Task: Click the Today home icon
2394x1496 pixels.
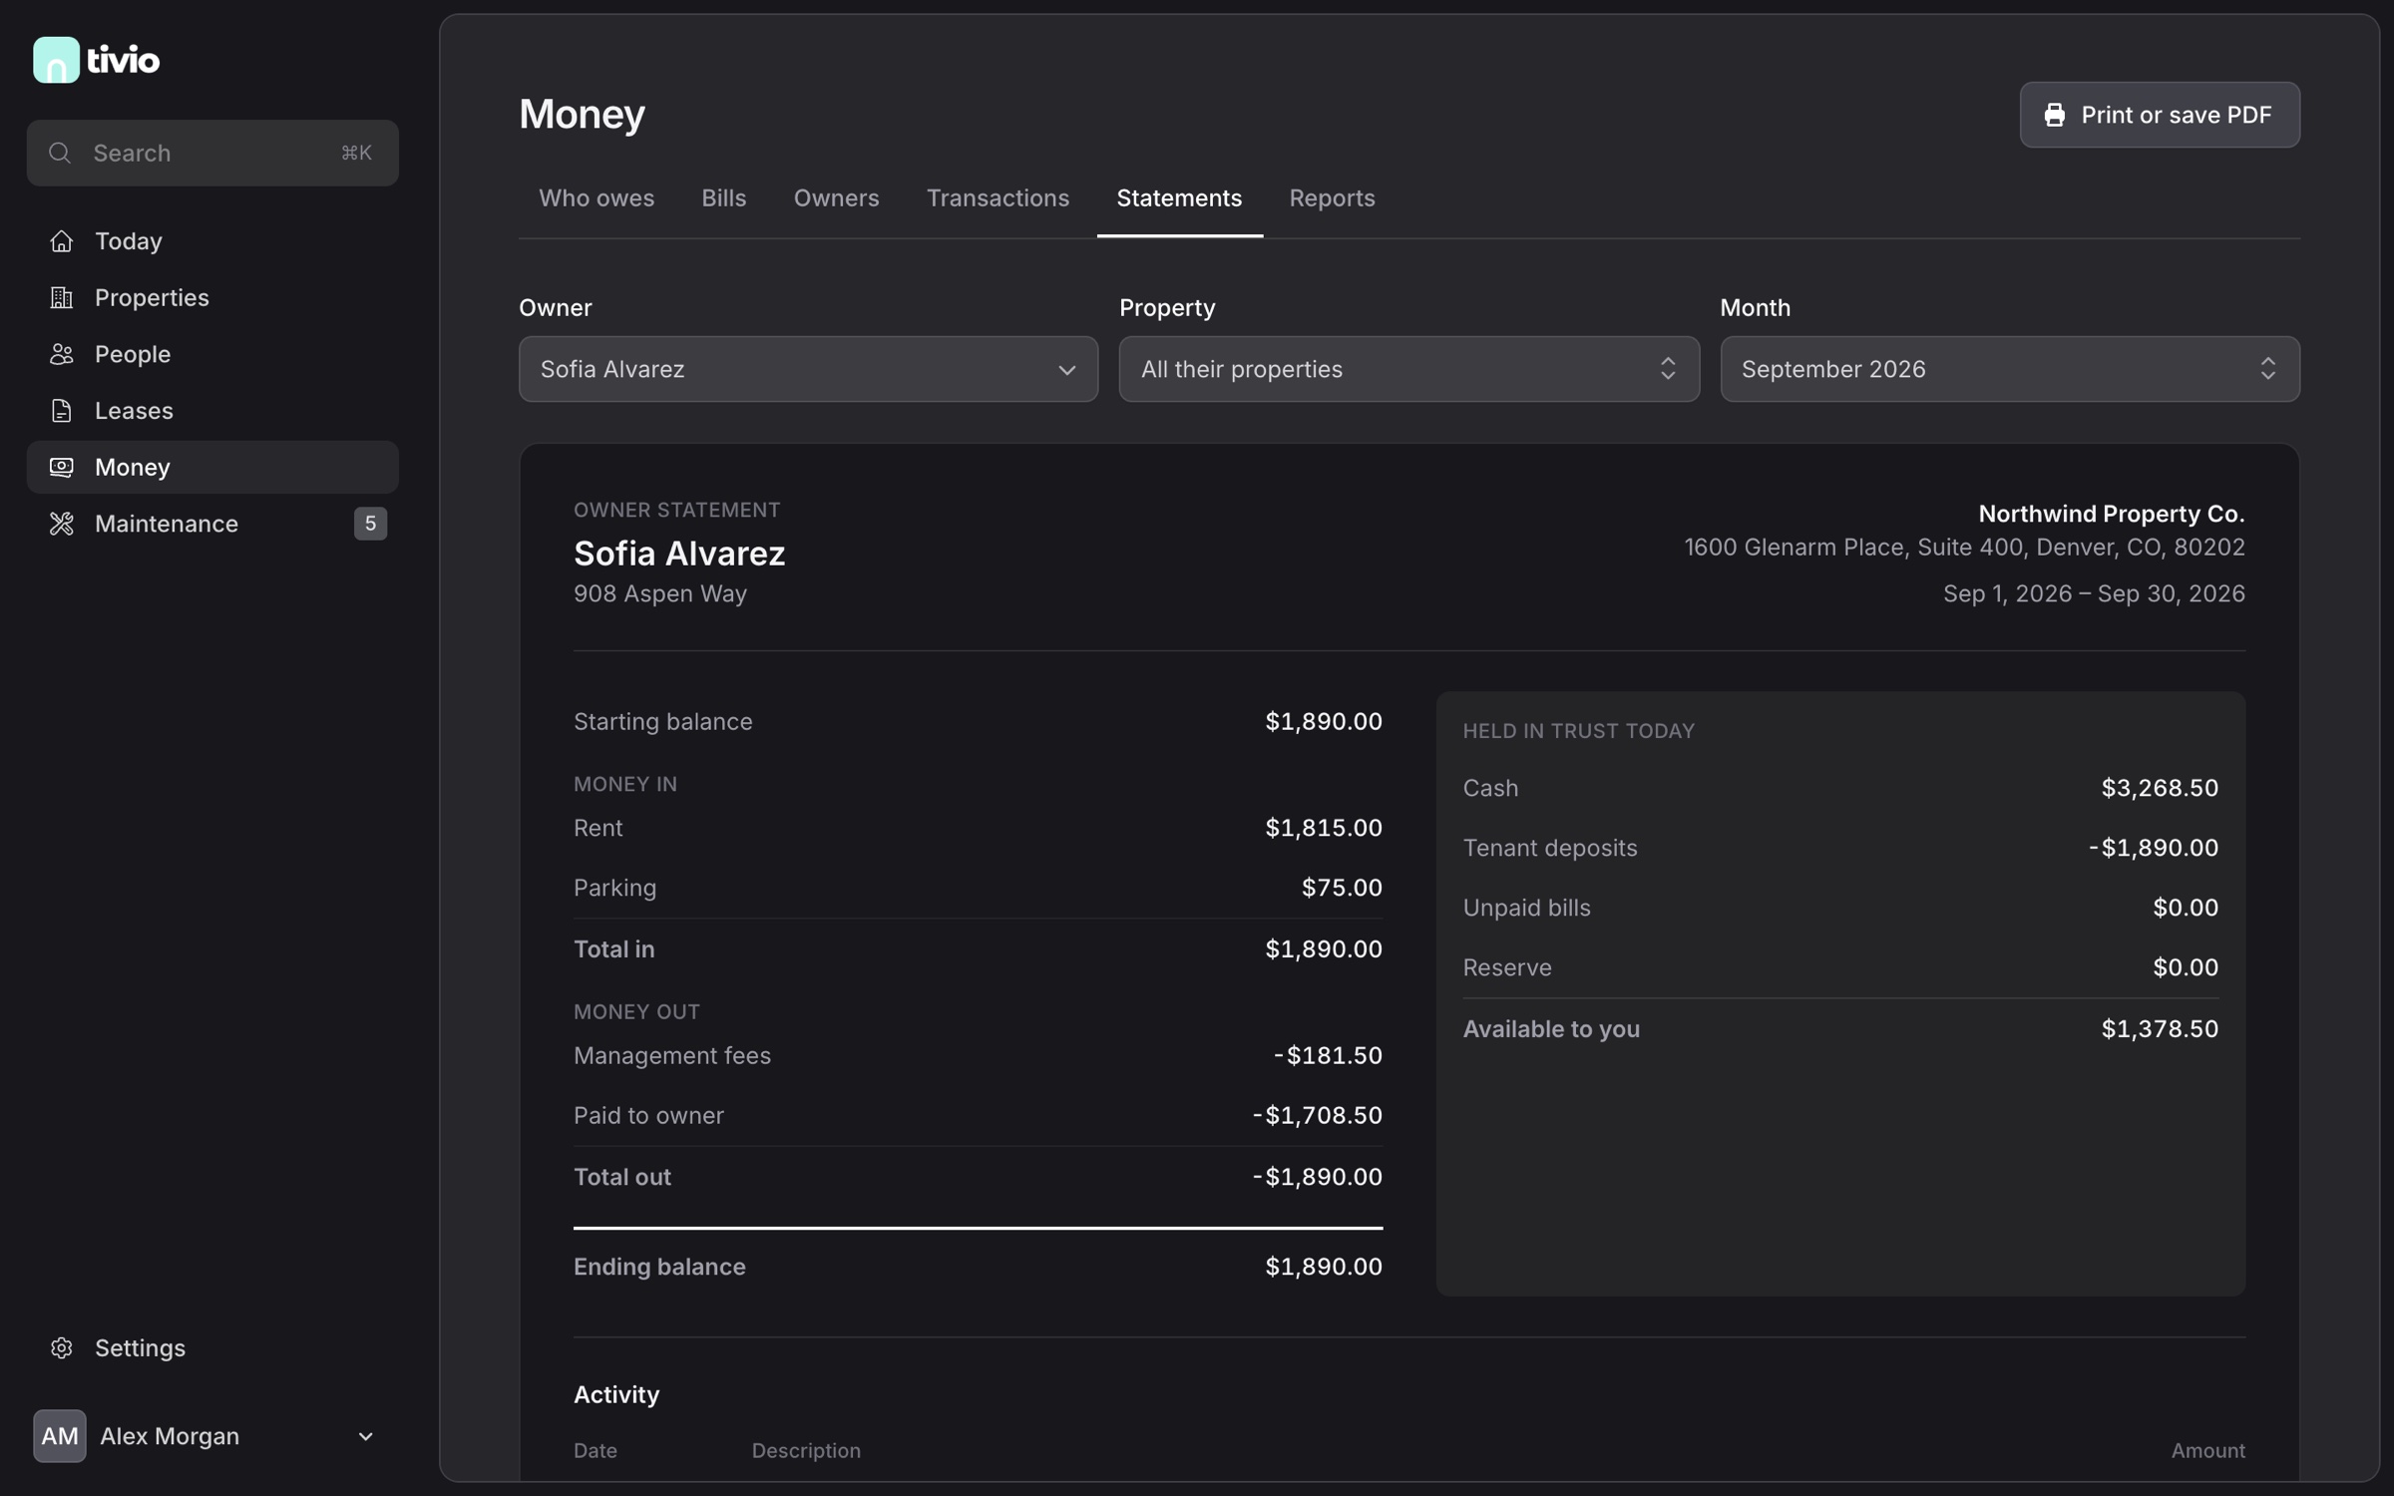Action: (62, 241)
